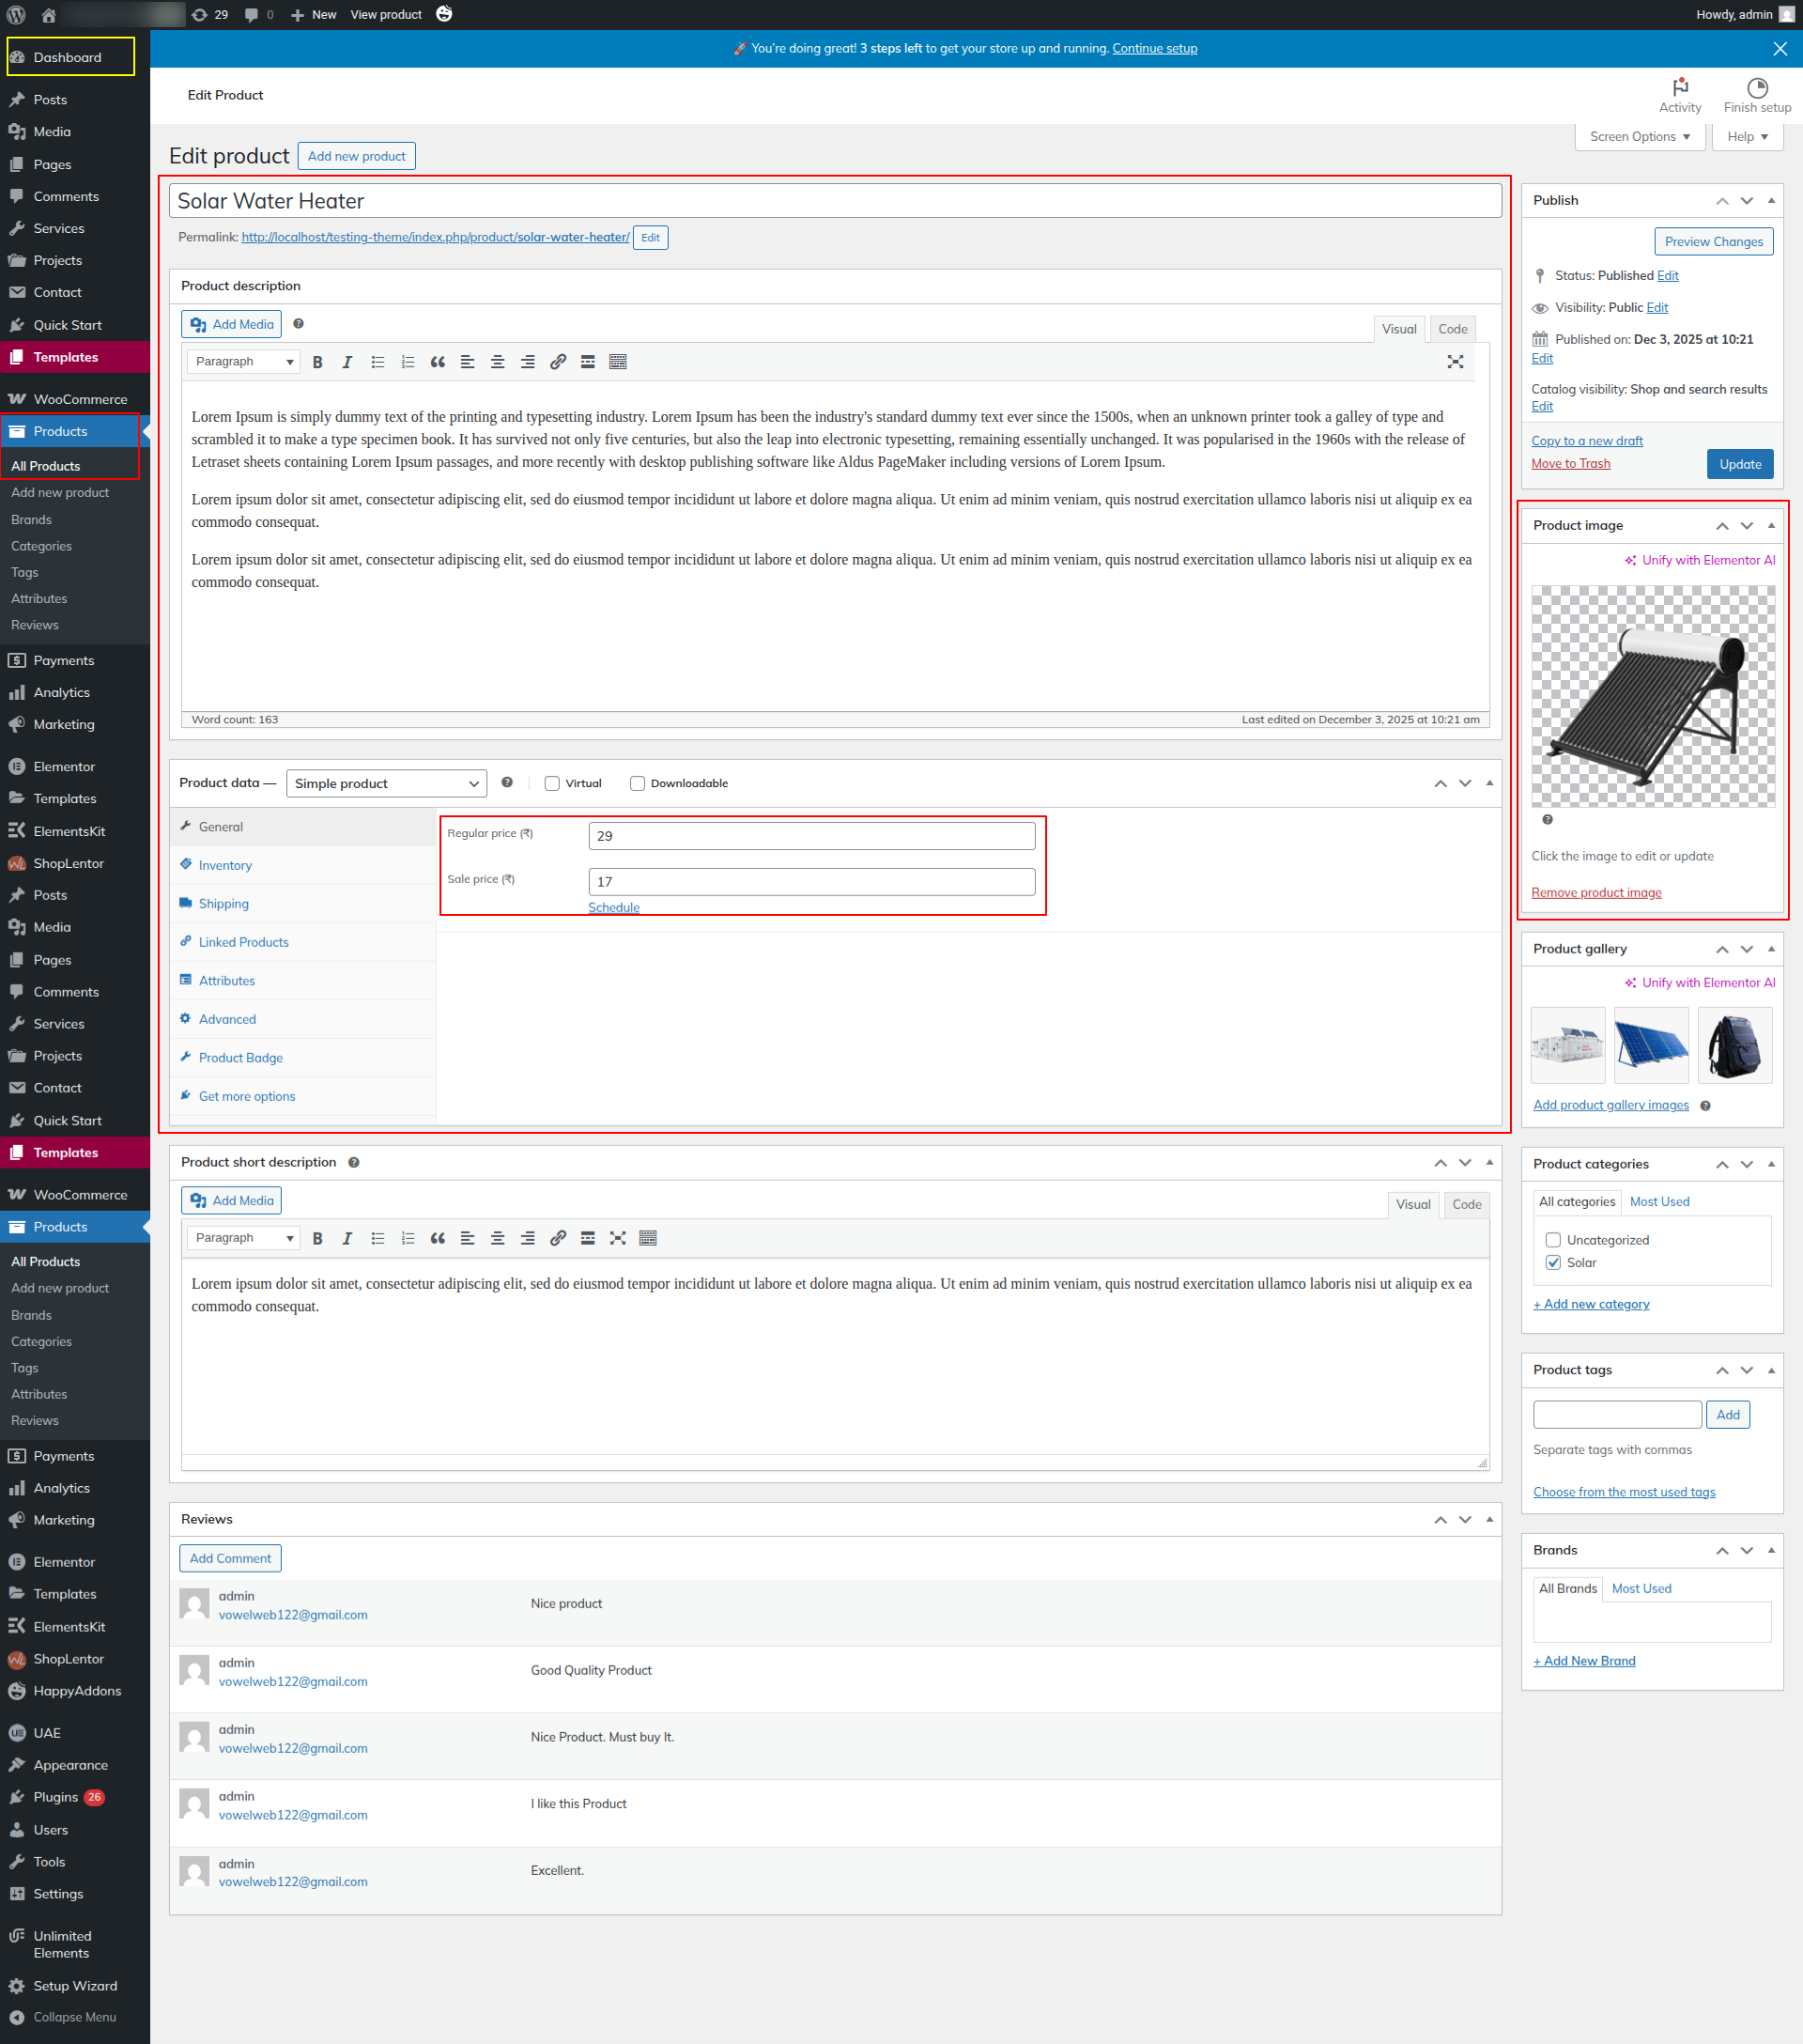Click the backpack gallery thumbnail
The height and width of the screenshot is (2044, 1803).
click(x=1734, y=1045)
